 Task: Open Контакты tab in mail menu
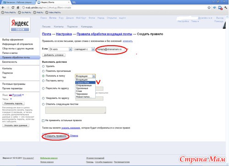tap(59, 27)
